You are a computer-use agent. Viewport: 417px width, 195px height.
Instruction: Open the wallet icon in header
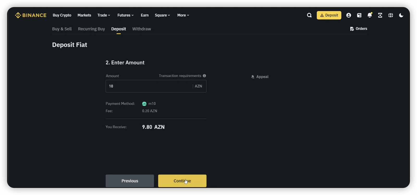pyautogui.click(x=359, y=15)
